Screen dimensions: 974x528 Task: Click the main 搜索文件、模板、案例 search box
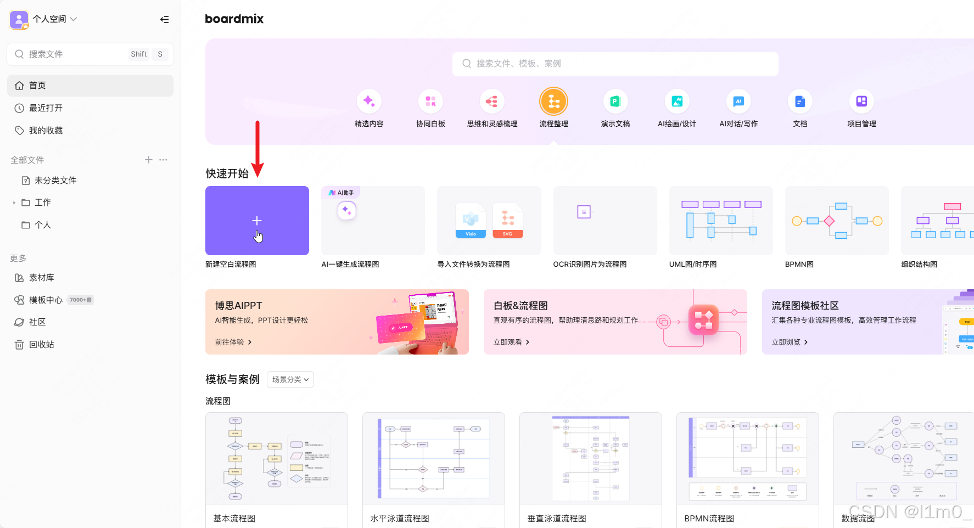[615, 64]
